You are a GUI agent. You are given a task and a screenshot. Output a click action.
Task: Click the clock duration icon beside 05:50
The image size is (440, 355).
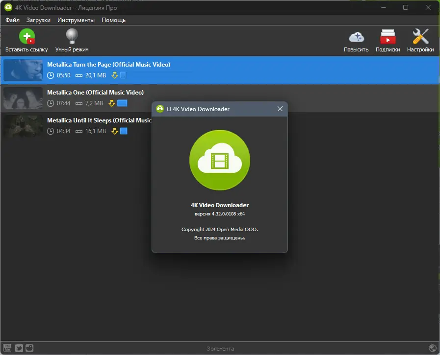(x=51, y=75)
